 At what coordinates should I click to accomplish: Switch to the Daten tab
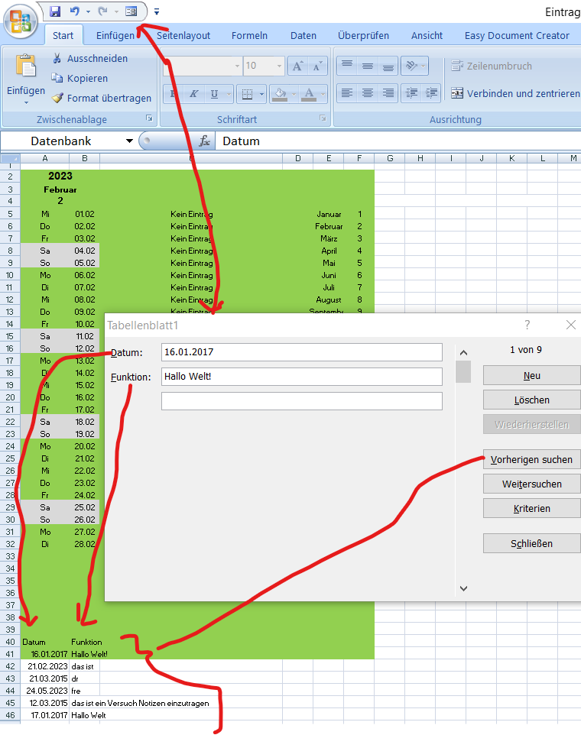303,36
